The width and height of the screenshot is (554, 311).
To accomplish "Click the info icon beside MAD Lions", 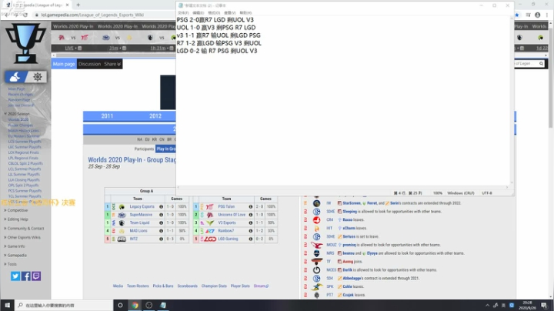I will coord(161,231).
